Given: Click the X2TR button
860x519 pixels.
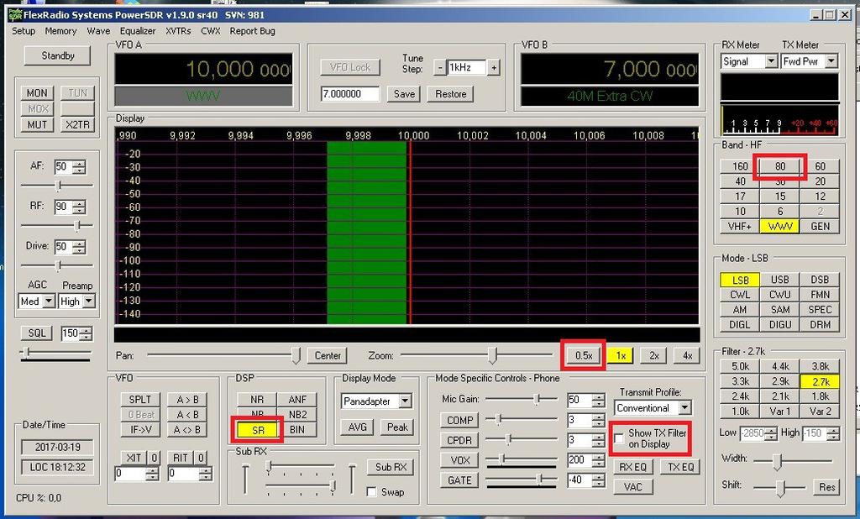Looking at the screenshot, I should [x=77, y=124].
